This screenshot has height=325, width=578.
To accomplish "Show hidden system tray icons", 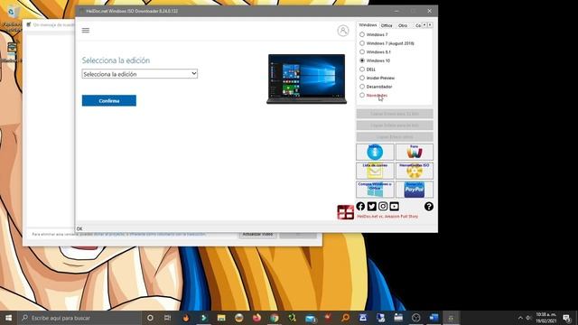I will point(520,318).
